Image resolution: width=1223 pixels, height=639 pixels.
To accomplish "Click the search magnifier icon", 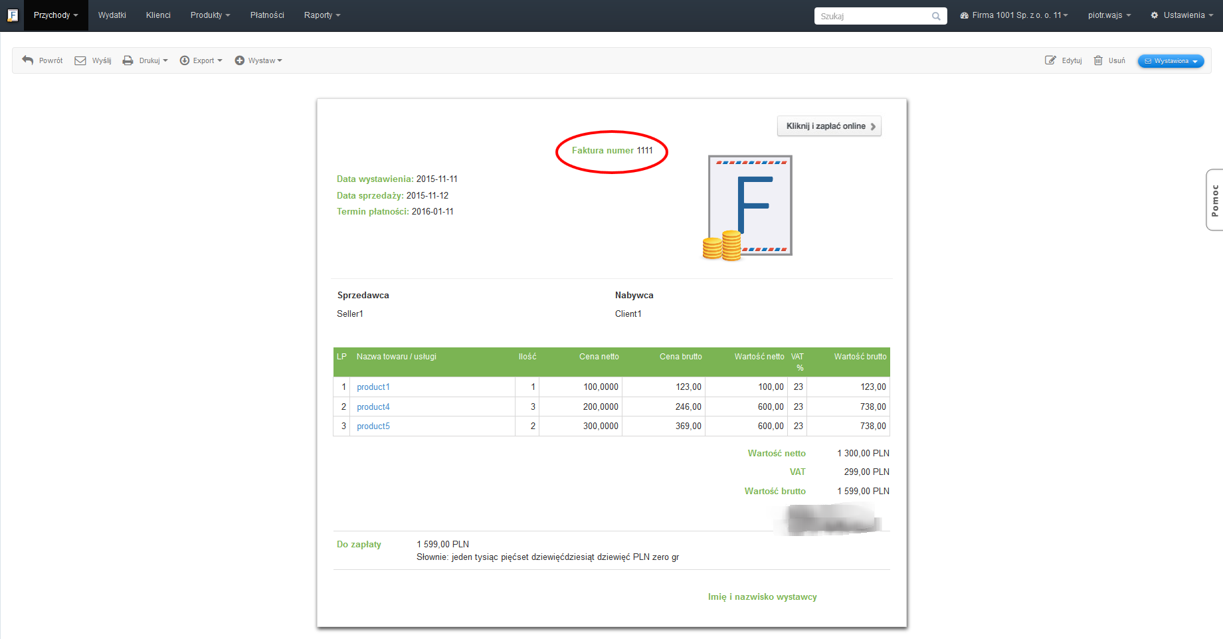I will (936, 16).
